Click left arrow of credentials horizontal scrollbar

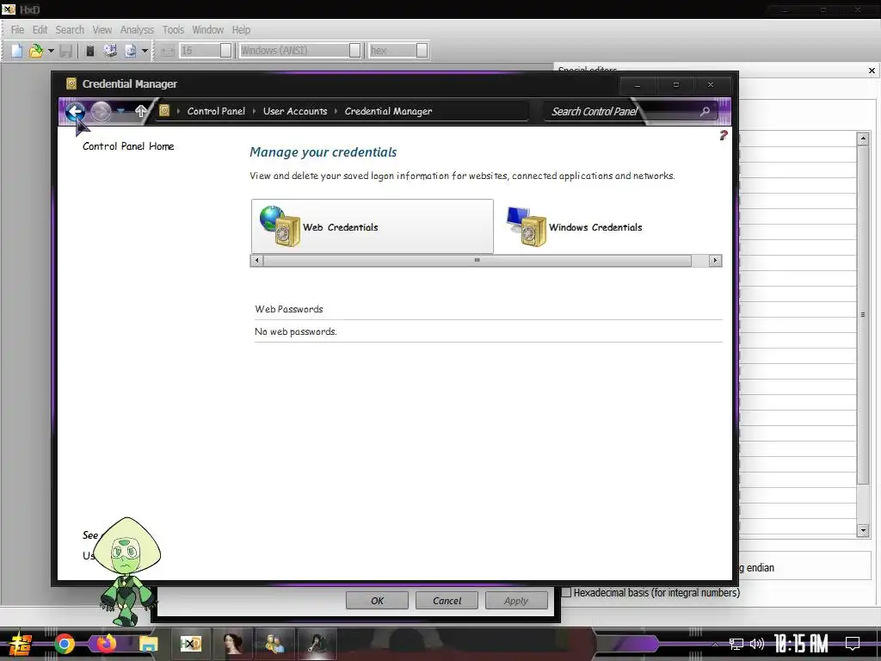coord(256,260)
